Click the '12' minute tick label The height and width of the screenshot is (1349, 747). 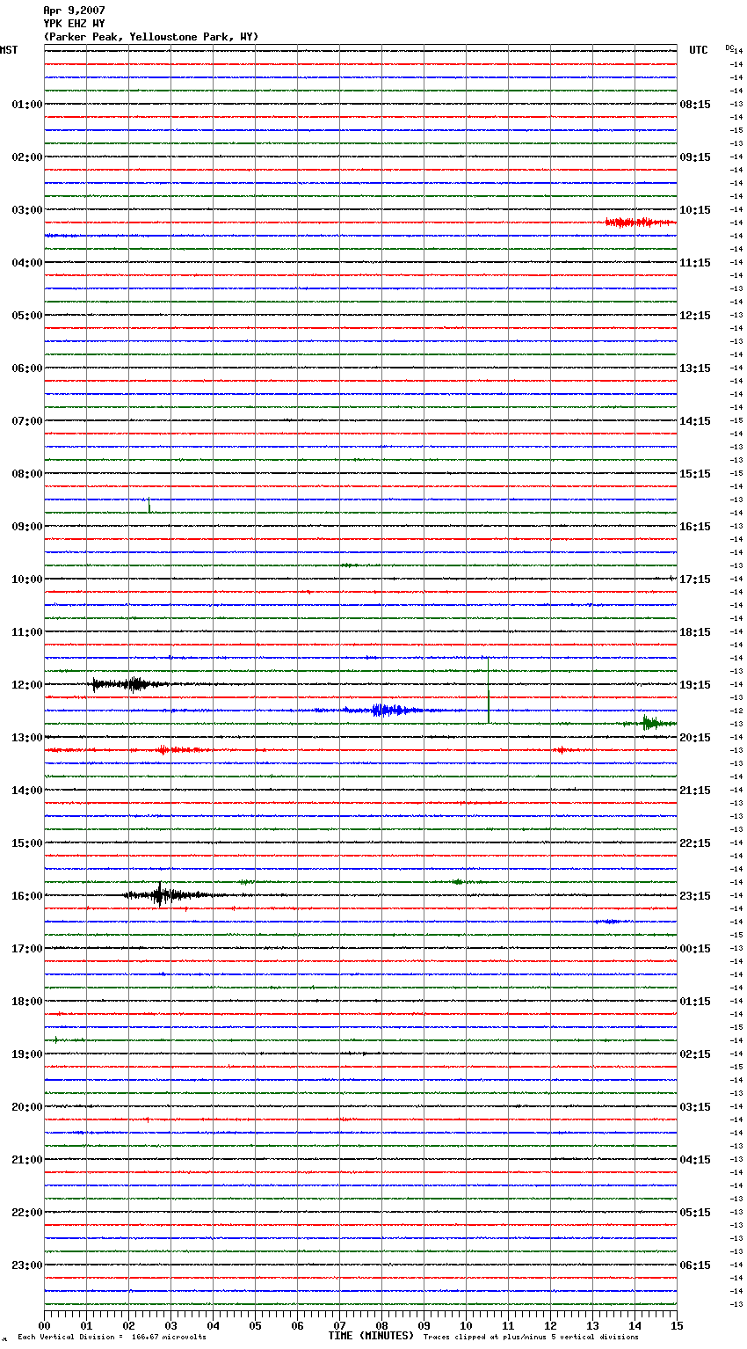(x=551, y=1325)
